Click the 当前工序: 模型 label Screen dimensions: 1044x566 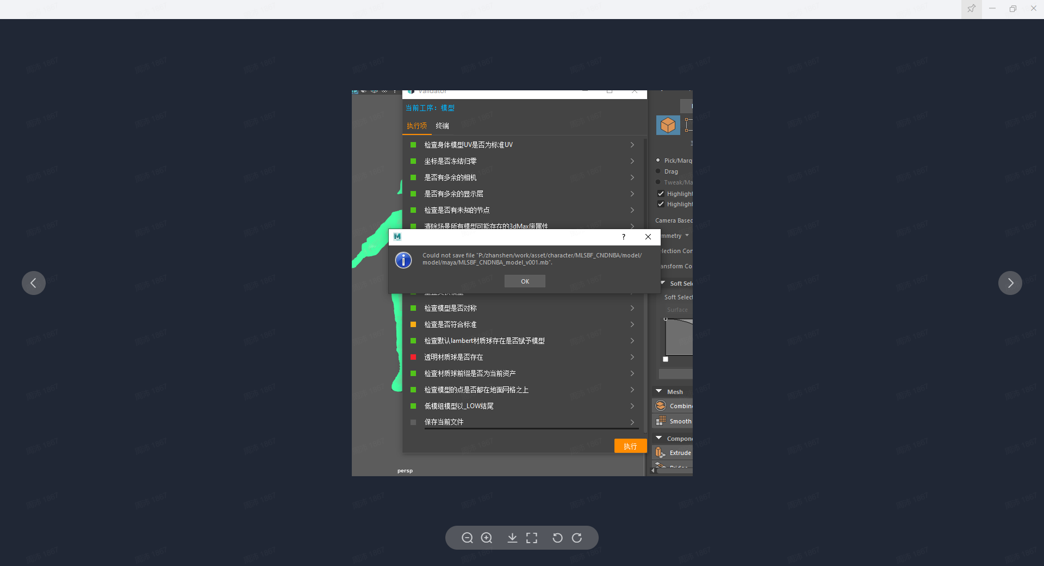[x=430, y=108]
